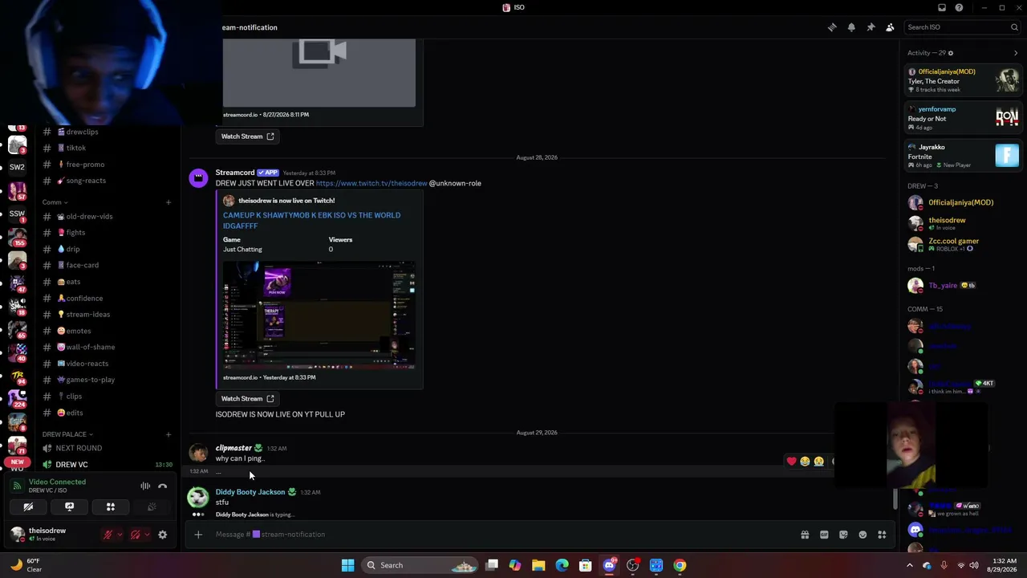Add a channel to DREW PALACE category
The height and width of the screenshot is (578, 1027).
(168, 434)
